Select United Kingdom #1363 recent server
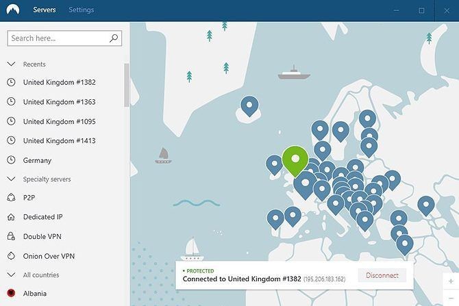Viewport: 459px width, 306px height. click(60, 102)
